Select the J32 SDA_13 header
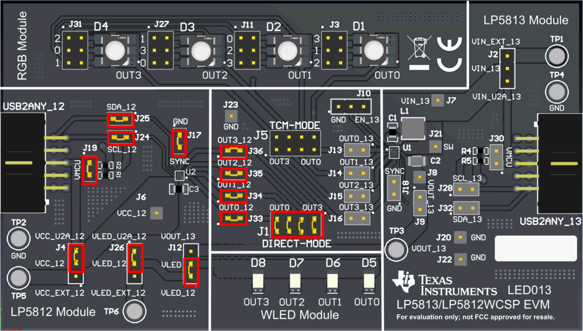 point(466,208)
